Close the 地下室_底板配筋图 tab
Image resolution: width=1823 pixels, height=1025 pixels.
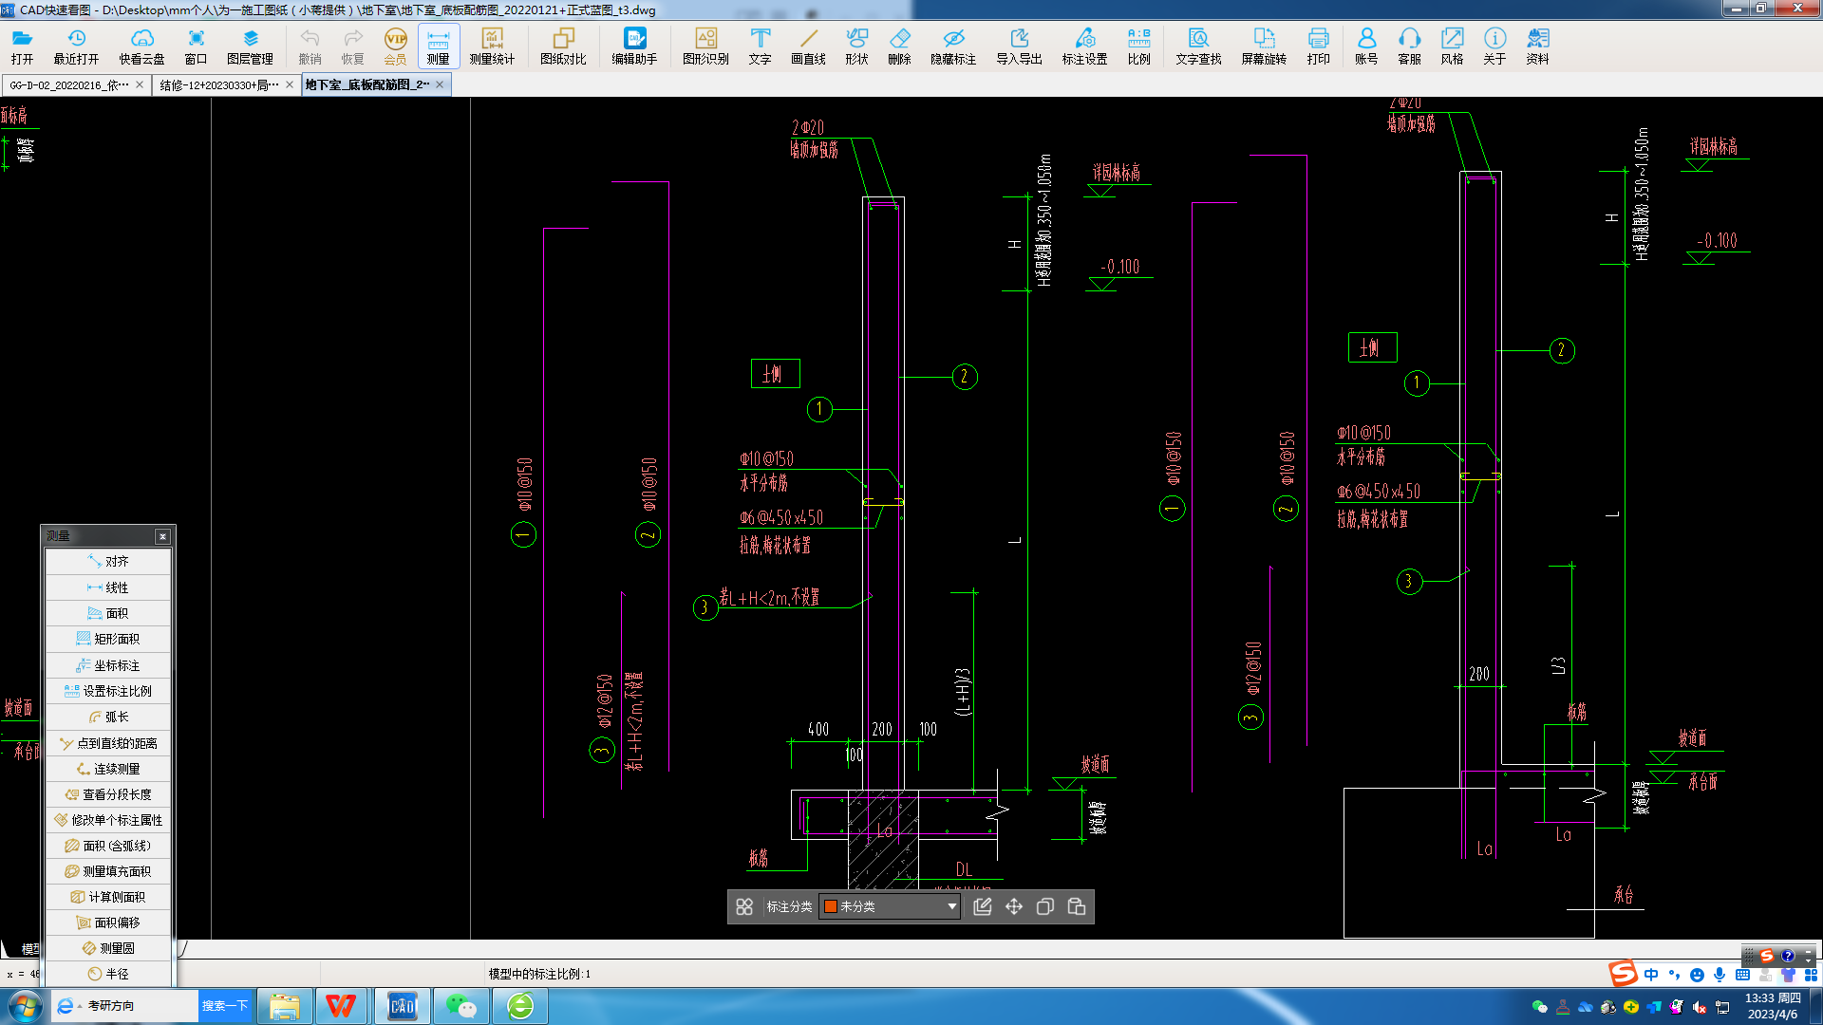[440, 84]
